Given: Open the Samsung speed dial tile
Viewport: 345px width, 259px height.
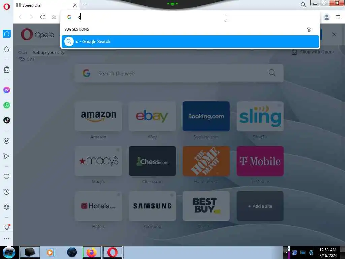Looking at the screenshot, I should 152,206.
